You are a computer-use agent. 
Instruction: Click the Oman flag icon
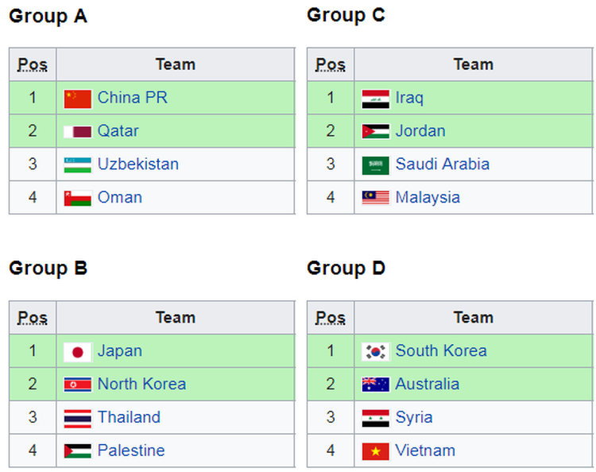pos(77,198)
